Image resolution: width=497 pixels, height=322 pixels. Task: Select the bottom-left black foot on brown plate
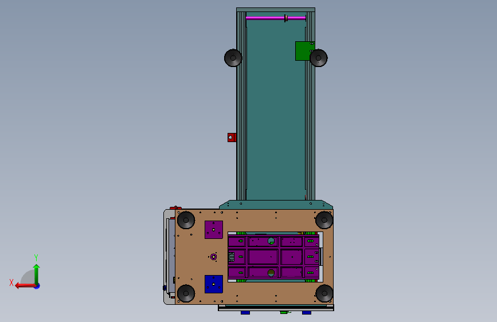[x=186, y=293]
